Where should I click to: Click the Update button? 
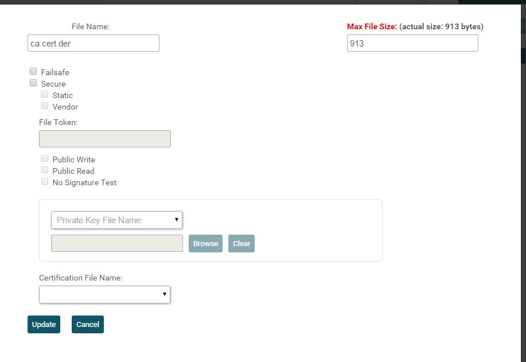click(44, 325)
